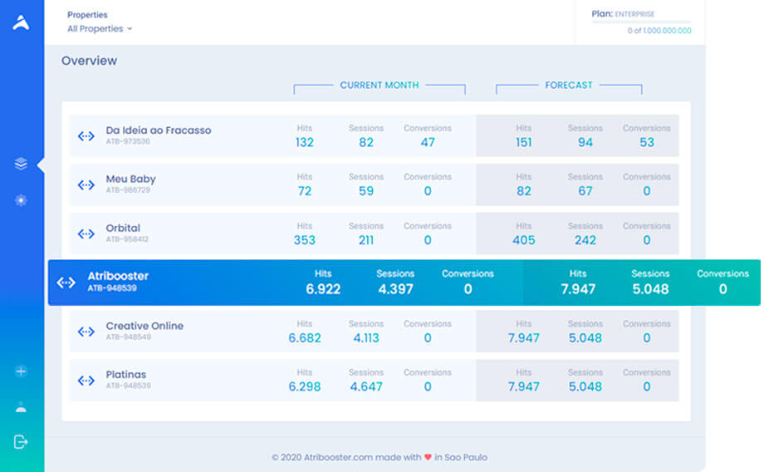The height and width of the screenshot is (472, 769).
Task: Select the Da Ideia ao Fracasso property
Action: coord(158,130)
